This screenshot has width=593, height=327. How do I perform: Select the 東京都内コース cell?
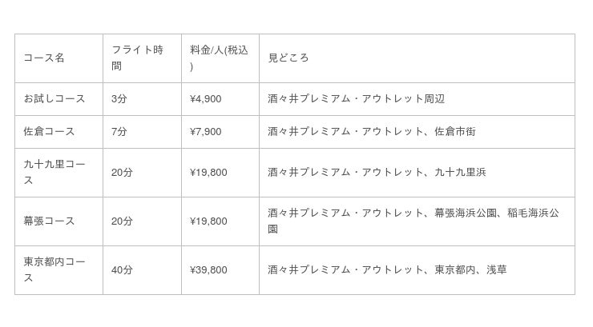[54, 270]
